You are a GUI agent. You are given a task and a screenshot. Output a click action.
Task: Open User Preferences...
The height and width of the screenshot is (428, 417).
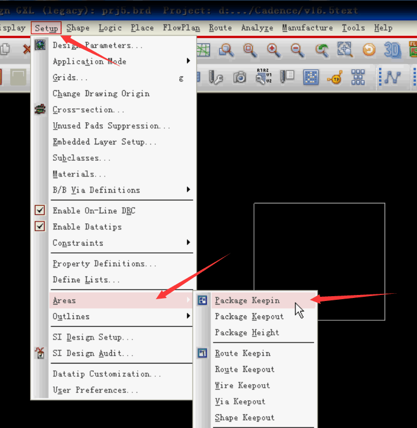(121, 390)
